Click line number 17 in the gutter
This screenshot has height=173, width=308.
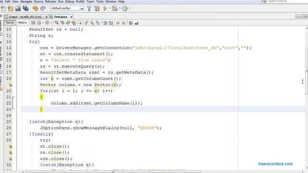(9, 73)
